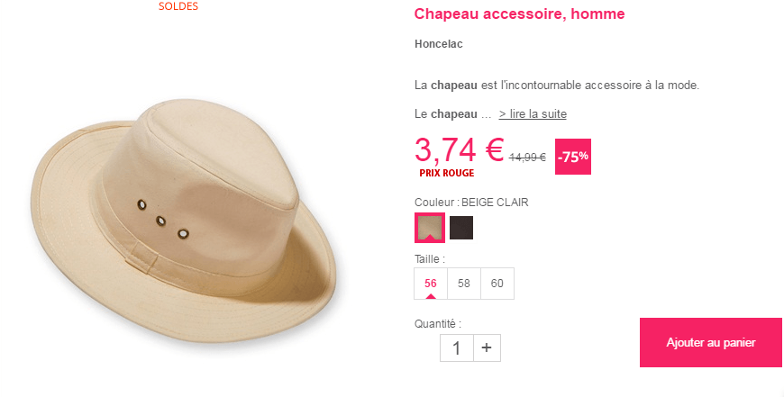Click the 'Couleur : BEIGE CLAIR' label
This screenshot has height=397, width=784.
click(471, 203)
